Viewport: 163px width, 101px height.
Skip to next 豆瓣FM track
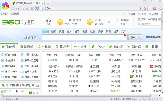point(22,91)
